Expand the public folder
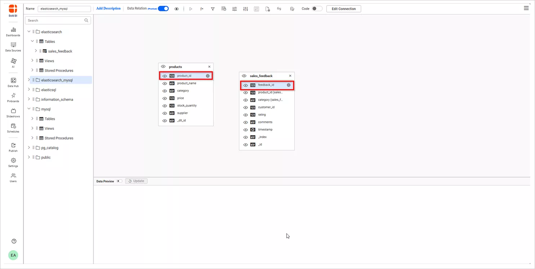Screen dimensions: 535x269 tap(29, 158)
